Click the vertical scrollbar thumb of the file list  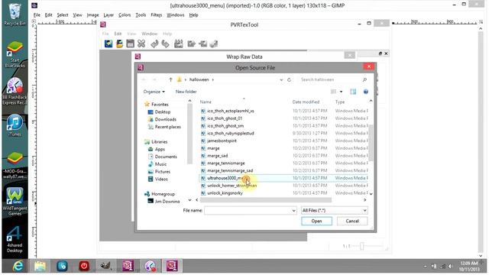click(371, 143)
